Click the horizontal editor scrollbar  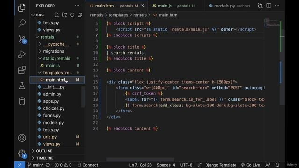point(140,159)
